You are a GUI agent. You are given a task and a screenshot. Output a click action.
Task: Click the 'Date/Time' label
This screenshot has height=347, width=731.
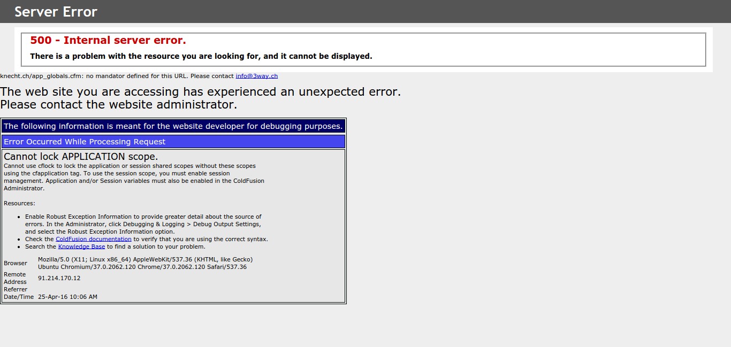pos(19,297)
